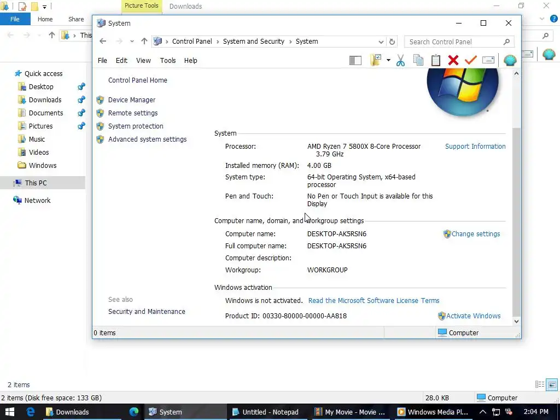The width and height of the screenshot is (560, 420).
Task: Open Help icon in Downloads window
Action: (553, 19)
